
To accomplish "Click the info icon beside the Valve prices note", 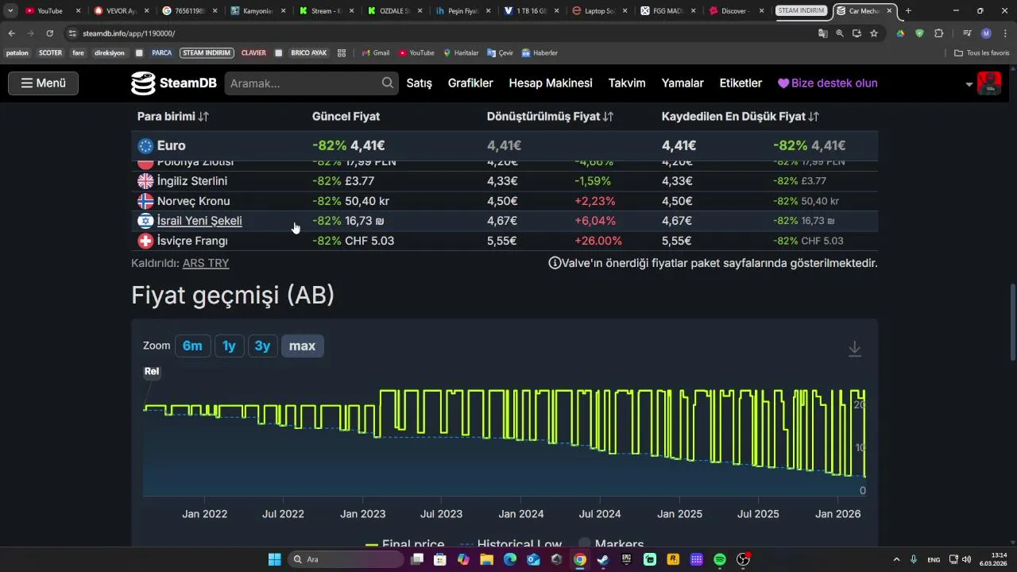I will point(555,263).
